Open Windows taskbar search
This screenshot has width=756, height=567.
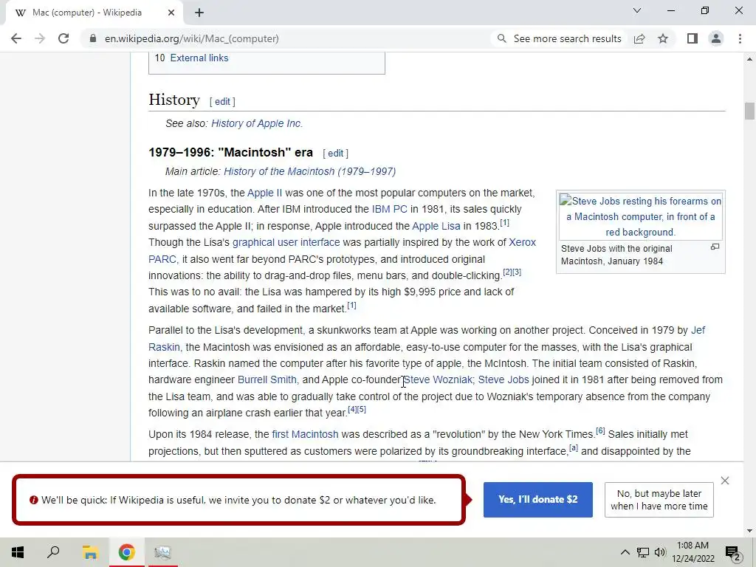click(x=53, y=552)
